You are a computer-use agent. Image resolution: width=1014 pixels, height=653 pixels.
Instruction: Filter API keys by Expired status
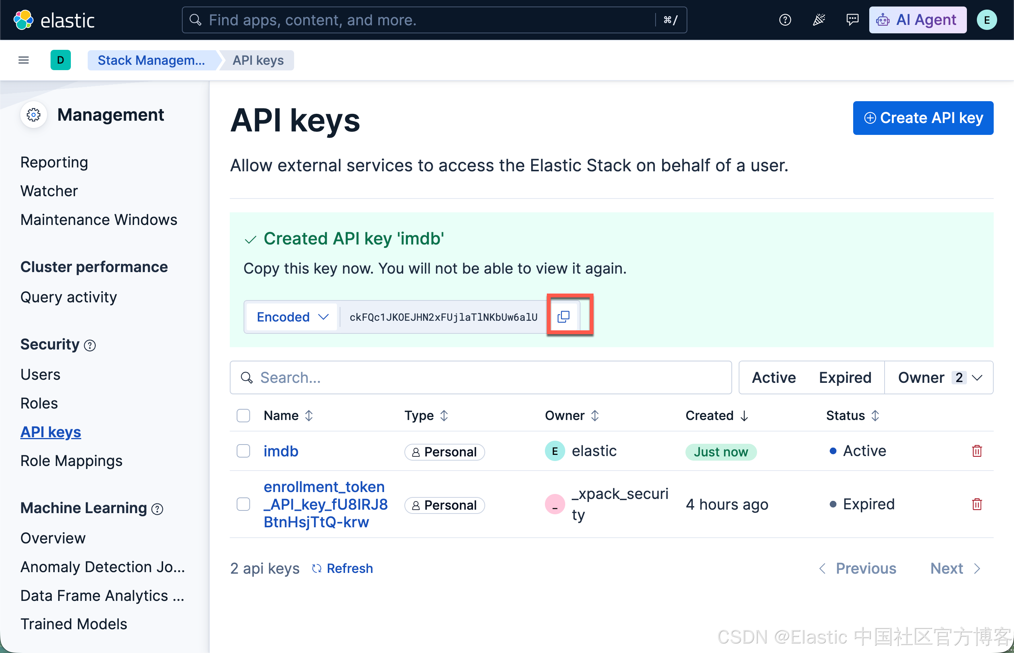(845, 377)
